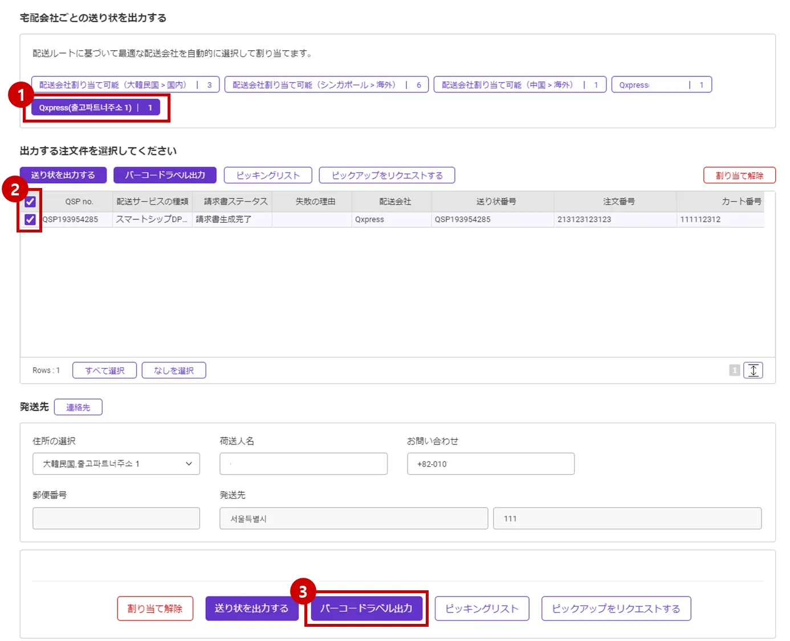Viewport: 790px width, 641px height.
Task: Click the スマートシップDP... service type cell
Action: (152, 219)
